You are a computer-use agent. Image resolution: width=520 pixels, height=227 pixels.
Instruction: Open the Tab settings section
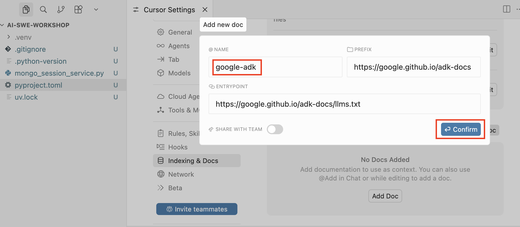click(174, 59)
